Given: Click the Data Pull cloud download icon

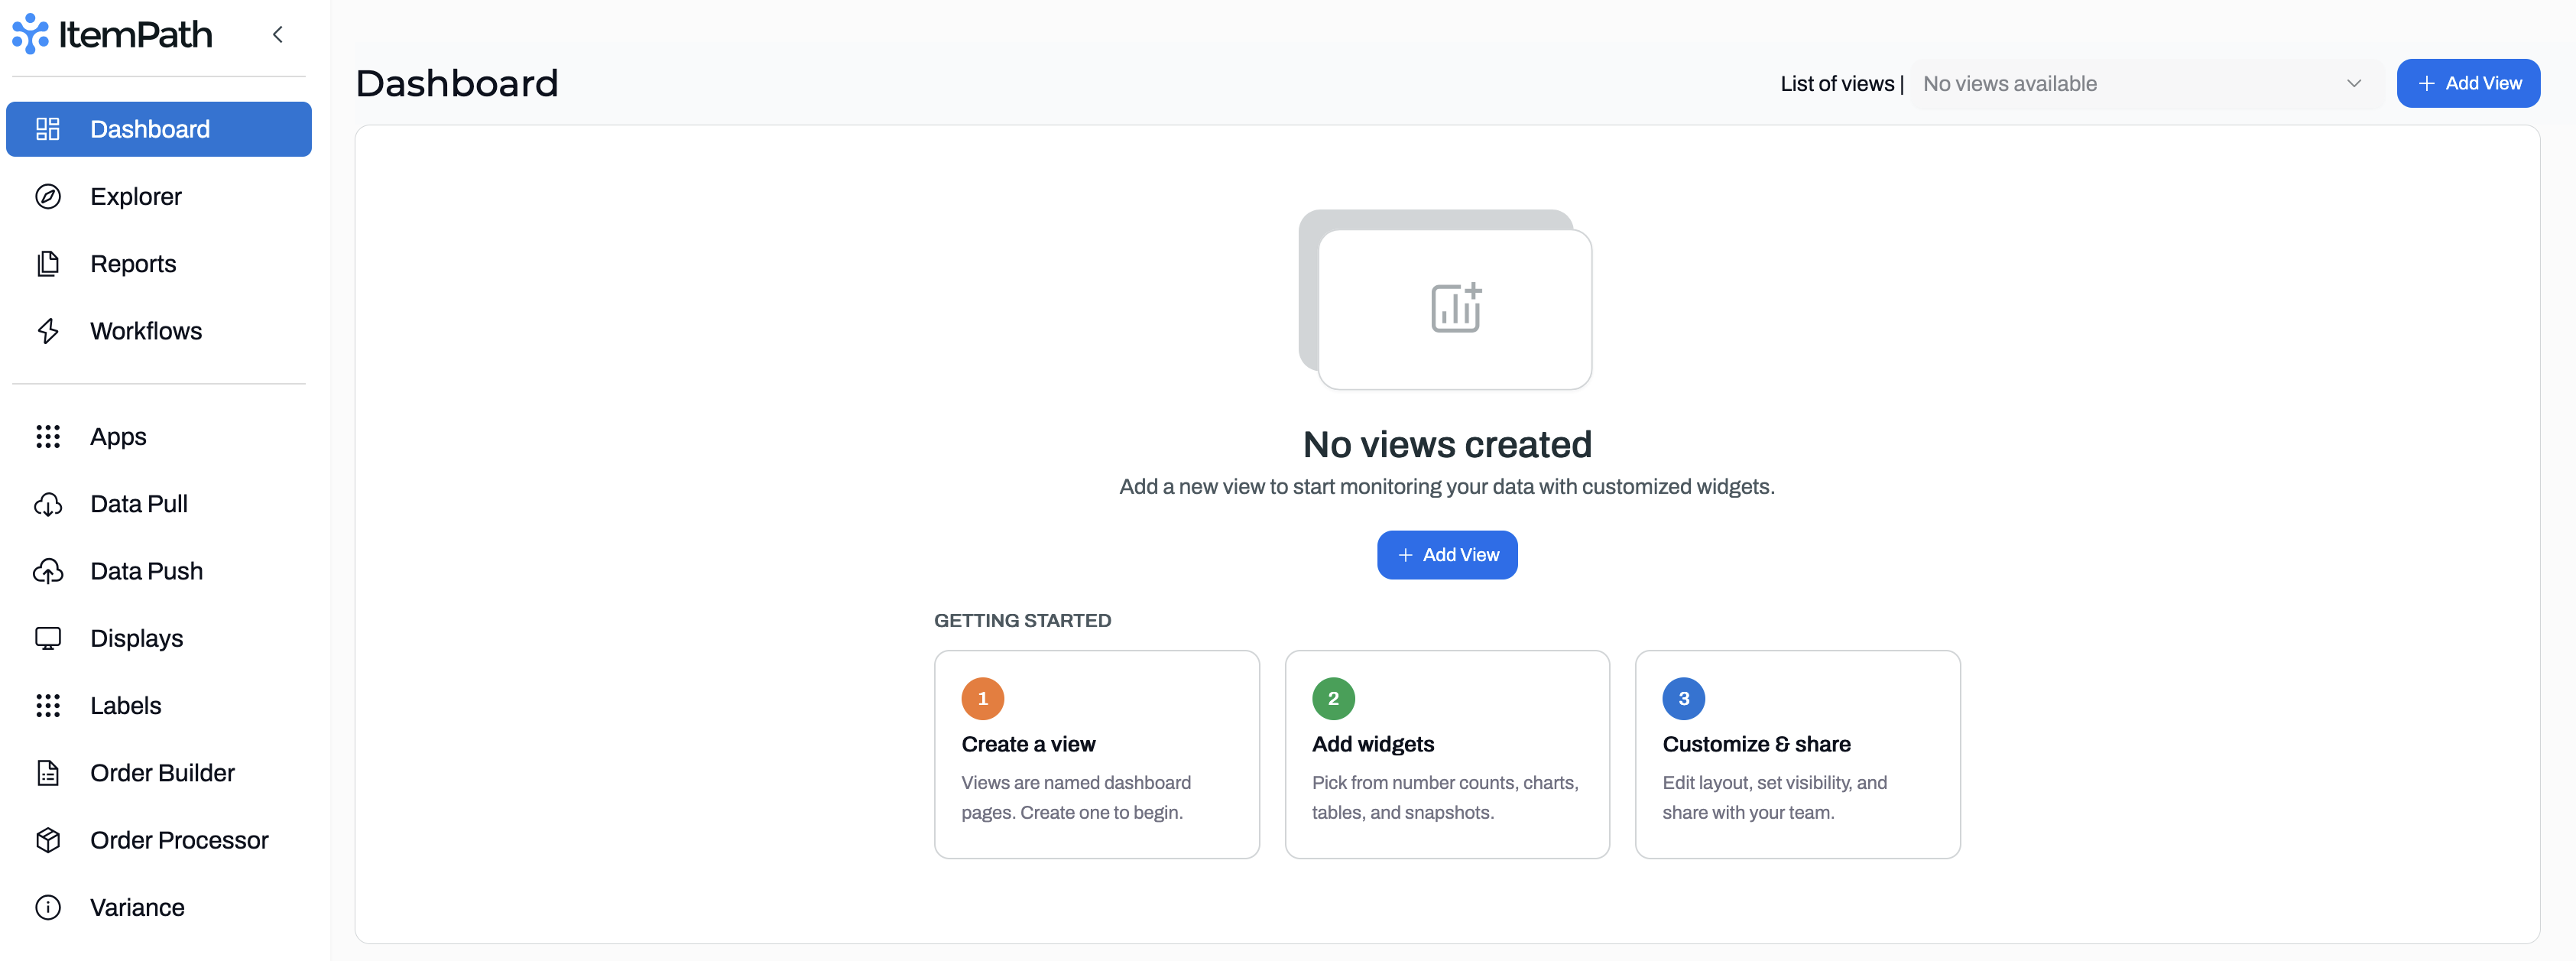Looking at the screenshot, I should pyautogui.click(x=48, y=504).
